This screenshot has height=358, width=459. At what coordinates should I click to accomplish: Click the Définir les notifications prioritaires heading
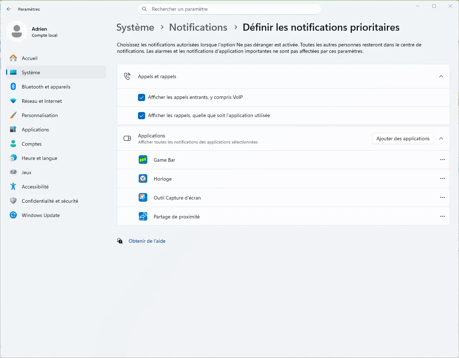[x=321, y=27]
